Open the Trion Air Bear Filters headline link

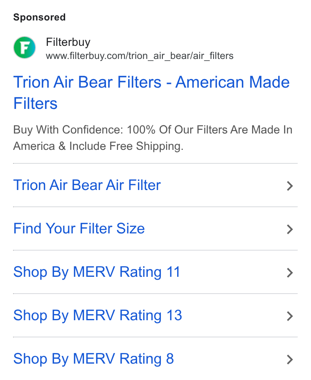tap(151, 93)
